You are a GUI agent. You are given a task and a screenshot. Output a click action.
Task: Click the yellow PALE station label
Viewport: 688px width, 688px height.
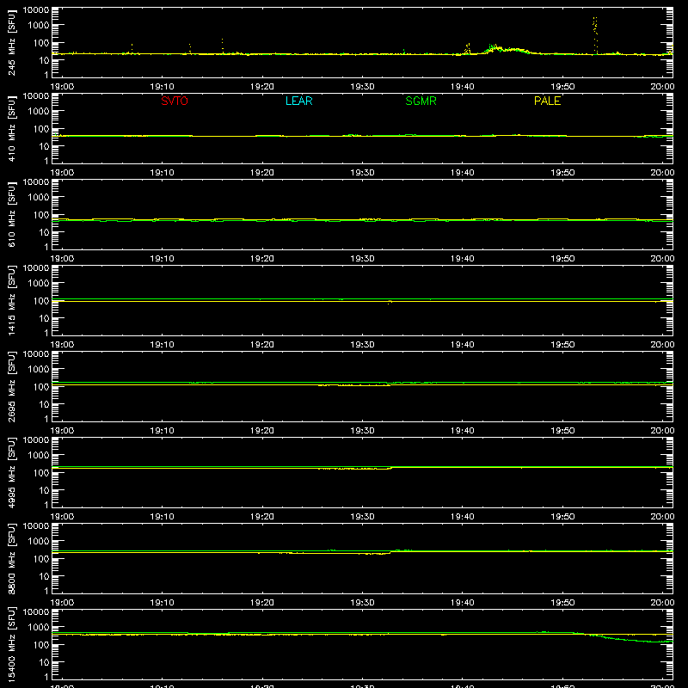(547, 101)
